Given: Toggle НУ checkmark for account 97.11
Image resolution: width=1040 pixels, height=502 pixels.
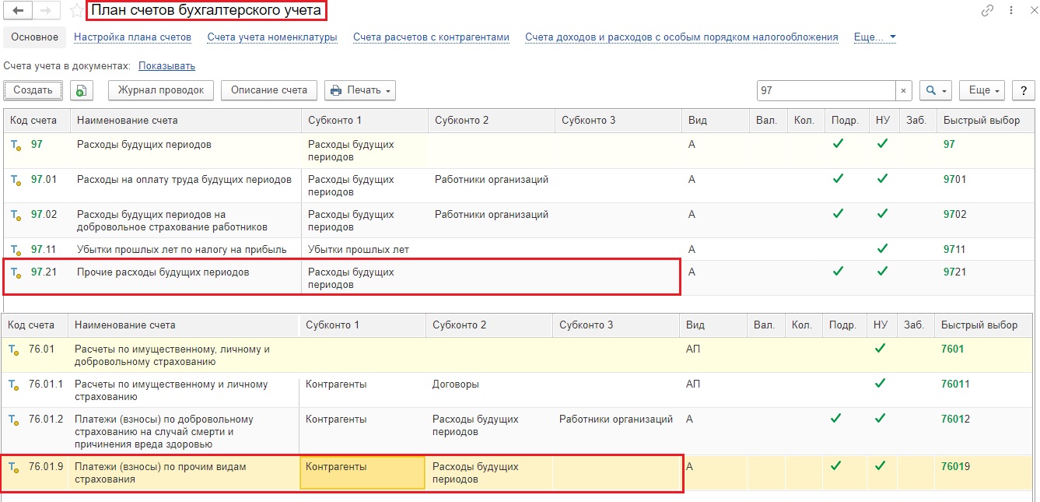Looking at the screenshot, I should click(x=882, y=249).
